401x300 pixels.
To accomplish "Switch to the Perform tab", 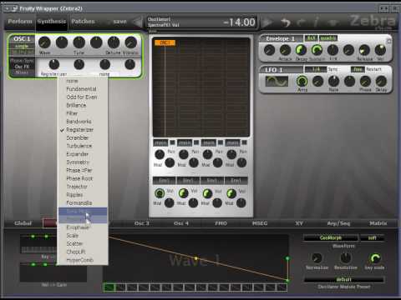I will (x=20, y=22).
